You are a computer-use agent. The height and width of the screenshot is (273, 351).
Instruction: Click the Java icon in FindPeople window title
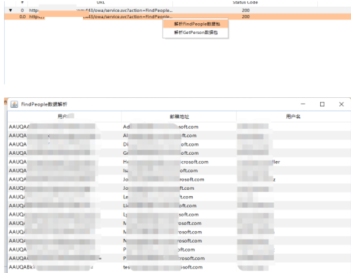[14, 104]
